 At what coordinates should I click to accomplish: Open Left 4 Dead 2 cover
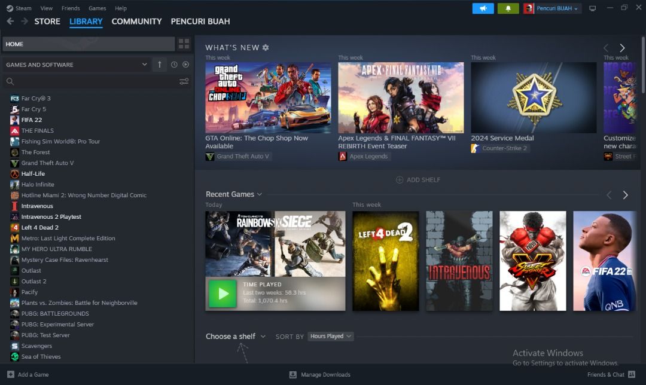click(386, 261)
